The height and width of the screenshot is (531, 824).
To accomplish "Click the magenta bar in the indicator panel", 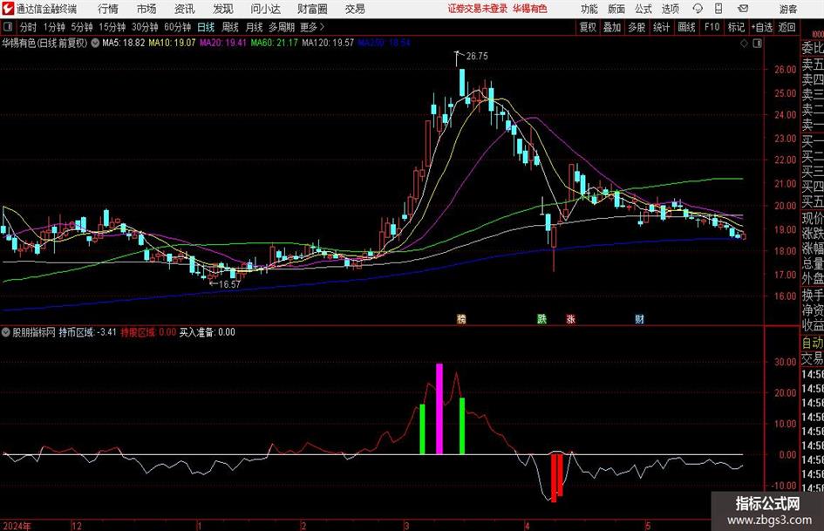I will (439, 409).
